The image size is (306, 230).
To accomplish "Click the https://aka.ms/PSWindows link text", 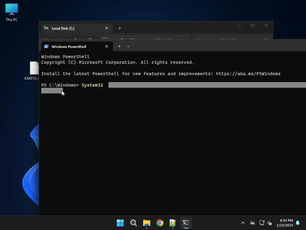I will click(x=248, y=74).
